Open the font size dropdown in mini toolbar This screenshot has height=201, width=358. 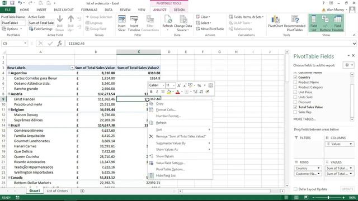pos(174,85)
